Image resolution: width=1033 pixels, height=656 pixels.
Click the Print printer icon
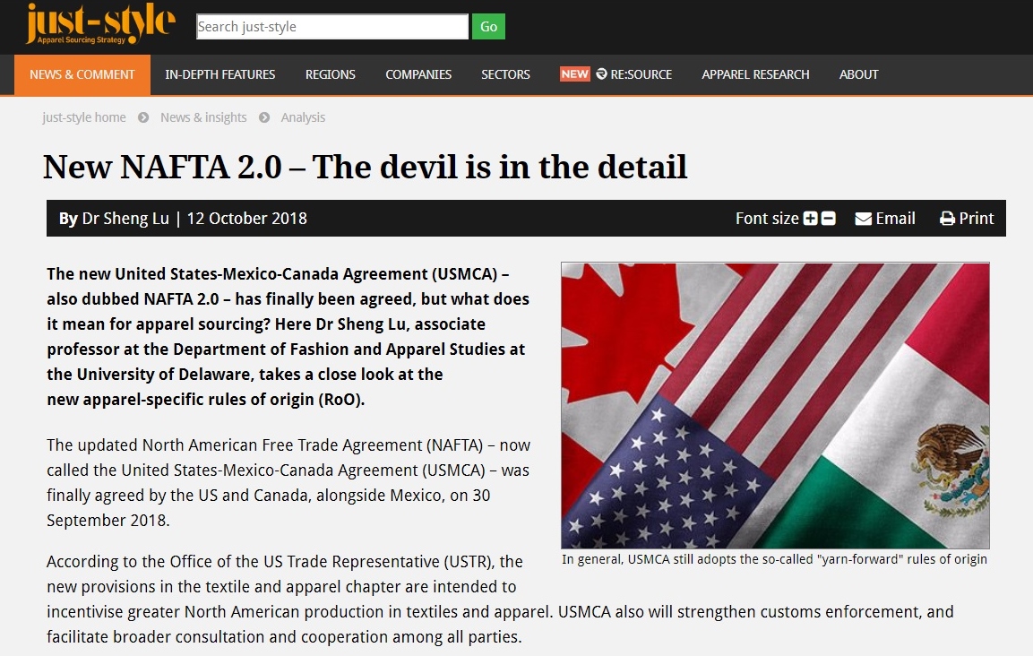point(947,219)
